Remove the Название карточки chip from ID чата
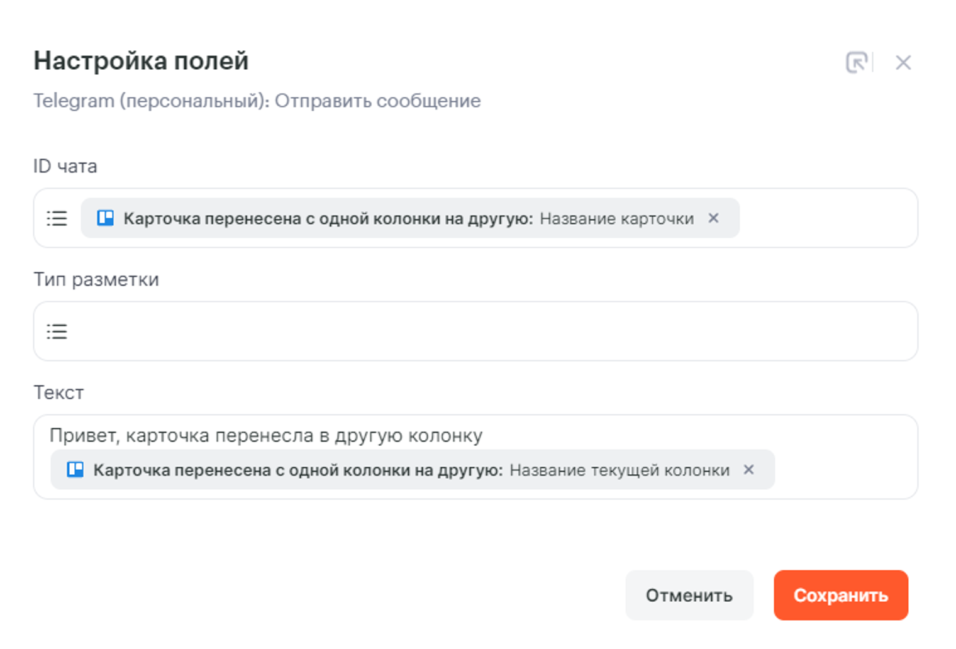The height and width of the screenshot is (649, 956). [713, 218]
